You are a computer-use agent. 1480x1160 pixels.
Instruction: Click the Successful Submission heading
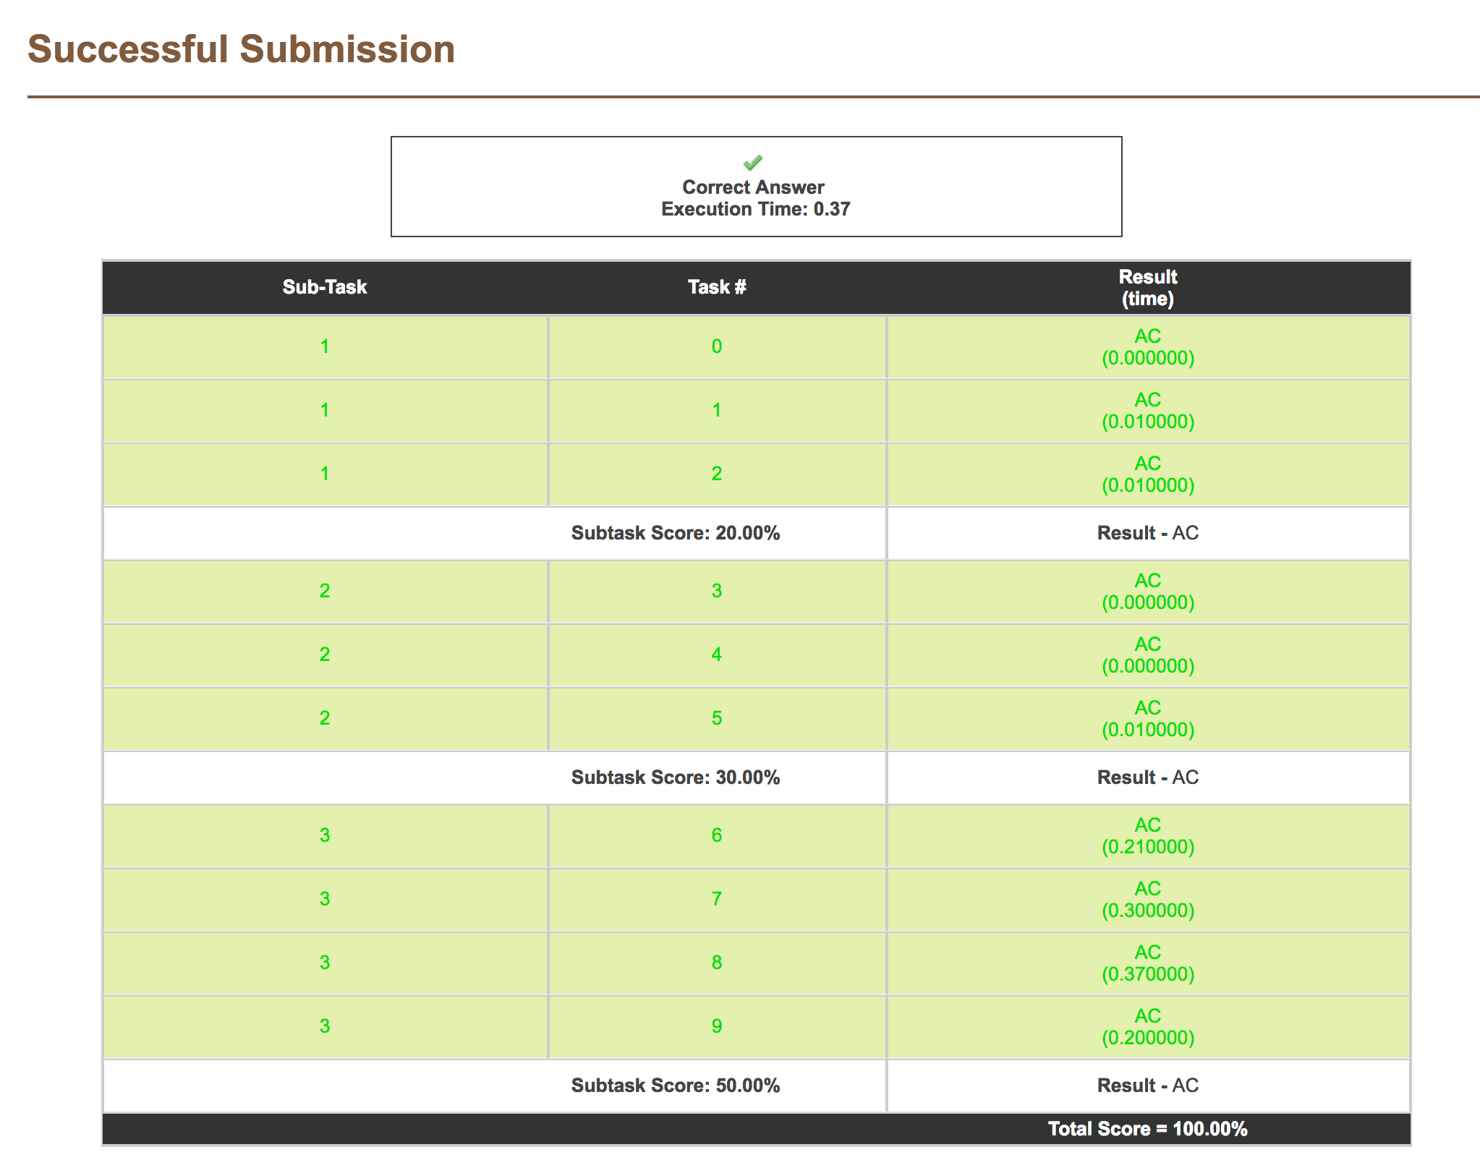click(x=241, y=49)
